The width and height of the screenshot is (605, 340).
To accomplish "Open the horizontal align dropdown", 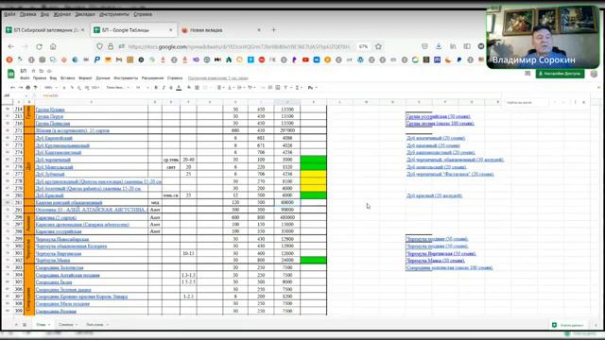I will click(x=220, y=88).
